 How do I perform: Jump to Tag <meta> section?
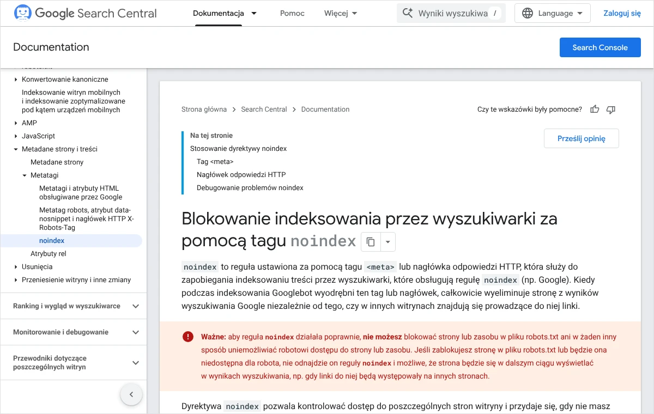tap(215, 162)
